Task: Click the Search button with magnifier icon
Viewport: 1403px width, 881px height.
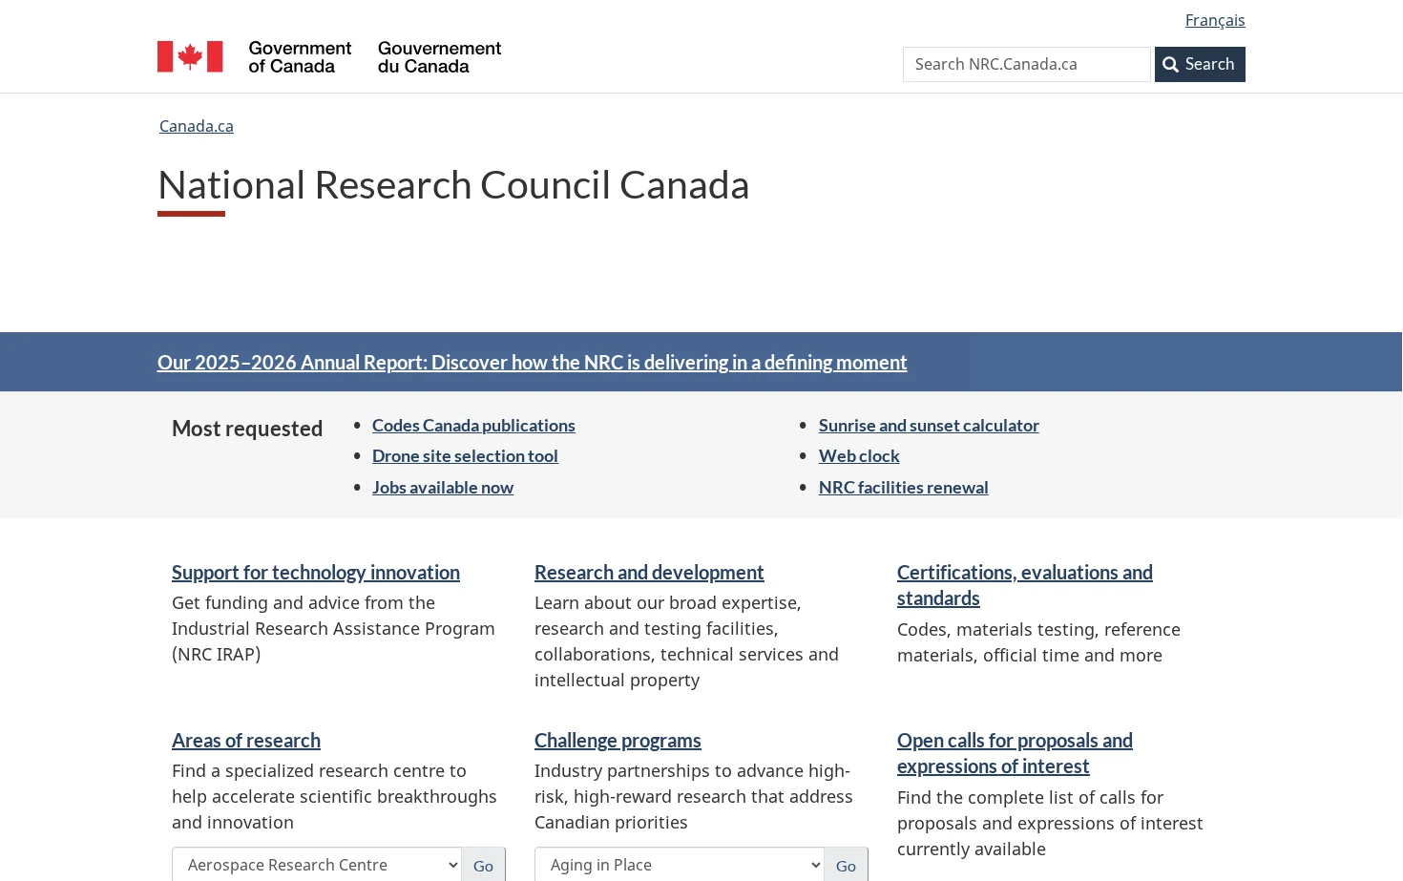Action: pos(1200,64)
